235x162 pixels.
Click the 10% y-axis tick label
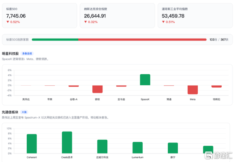coord(9,129)
